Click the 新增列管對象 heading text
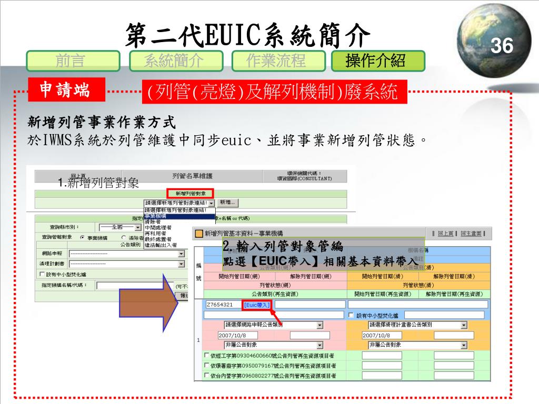 click(x=191, y=194)
